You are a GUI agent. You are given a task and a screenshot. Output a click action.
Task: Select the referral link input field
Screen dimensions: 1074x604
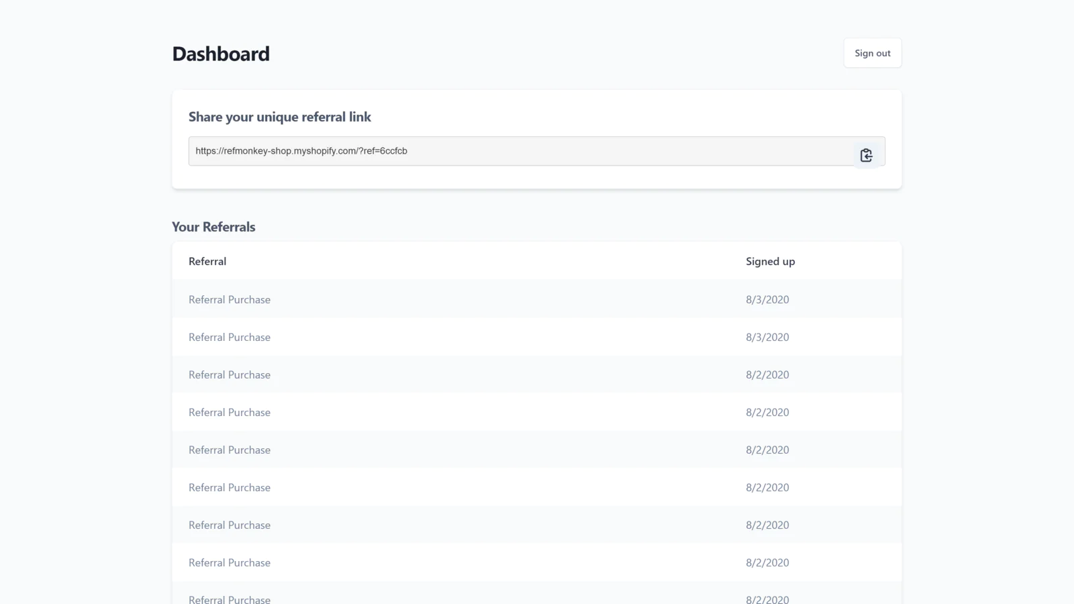click(x=536, y=151)
